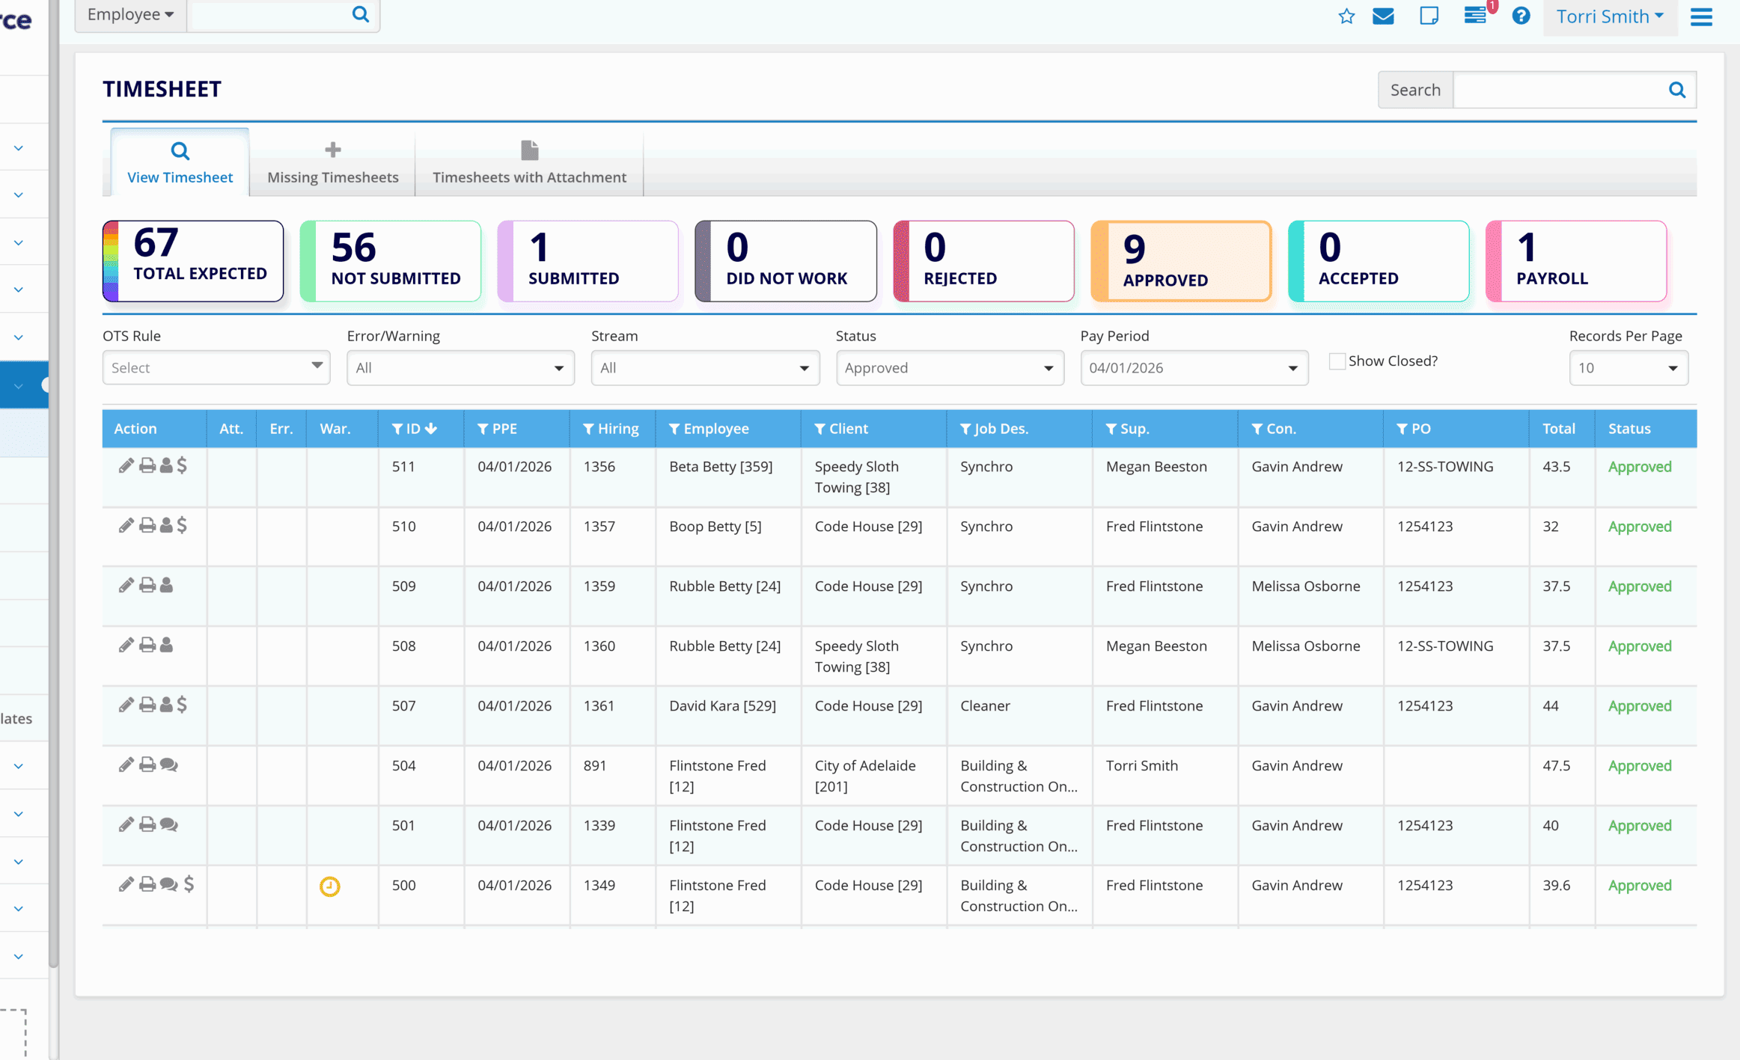Click the clock warning icon for timesheet 500
The width and height of the screenshot is (1740, 1060).
click(x=329, y=886)
